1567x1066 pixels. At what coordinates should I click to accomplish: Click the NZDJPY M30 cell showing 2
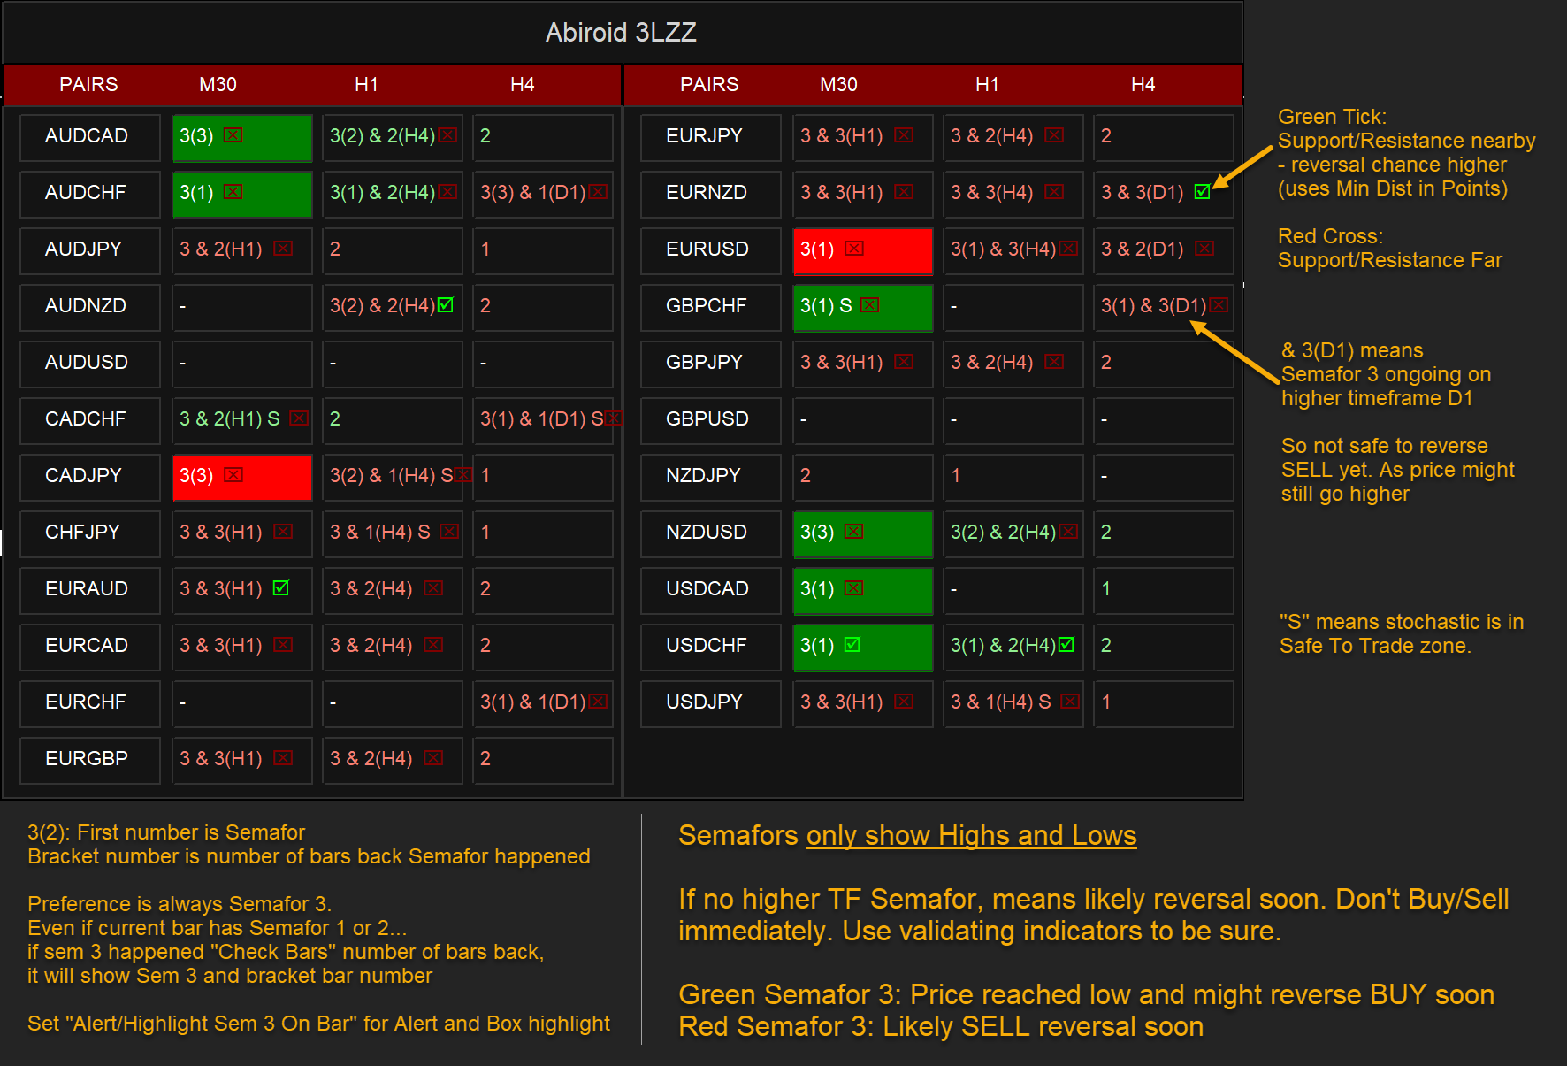point(863,477)
